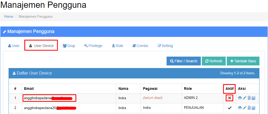Follow the Home breadcrumb link

(x=9, y=17)
